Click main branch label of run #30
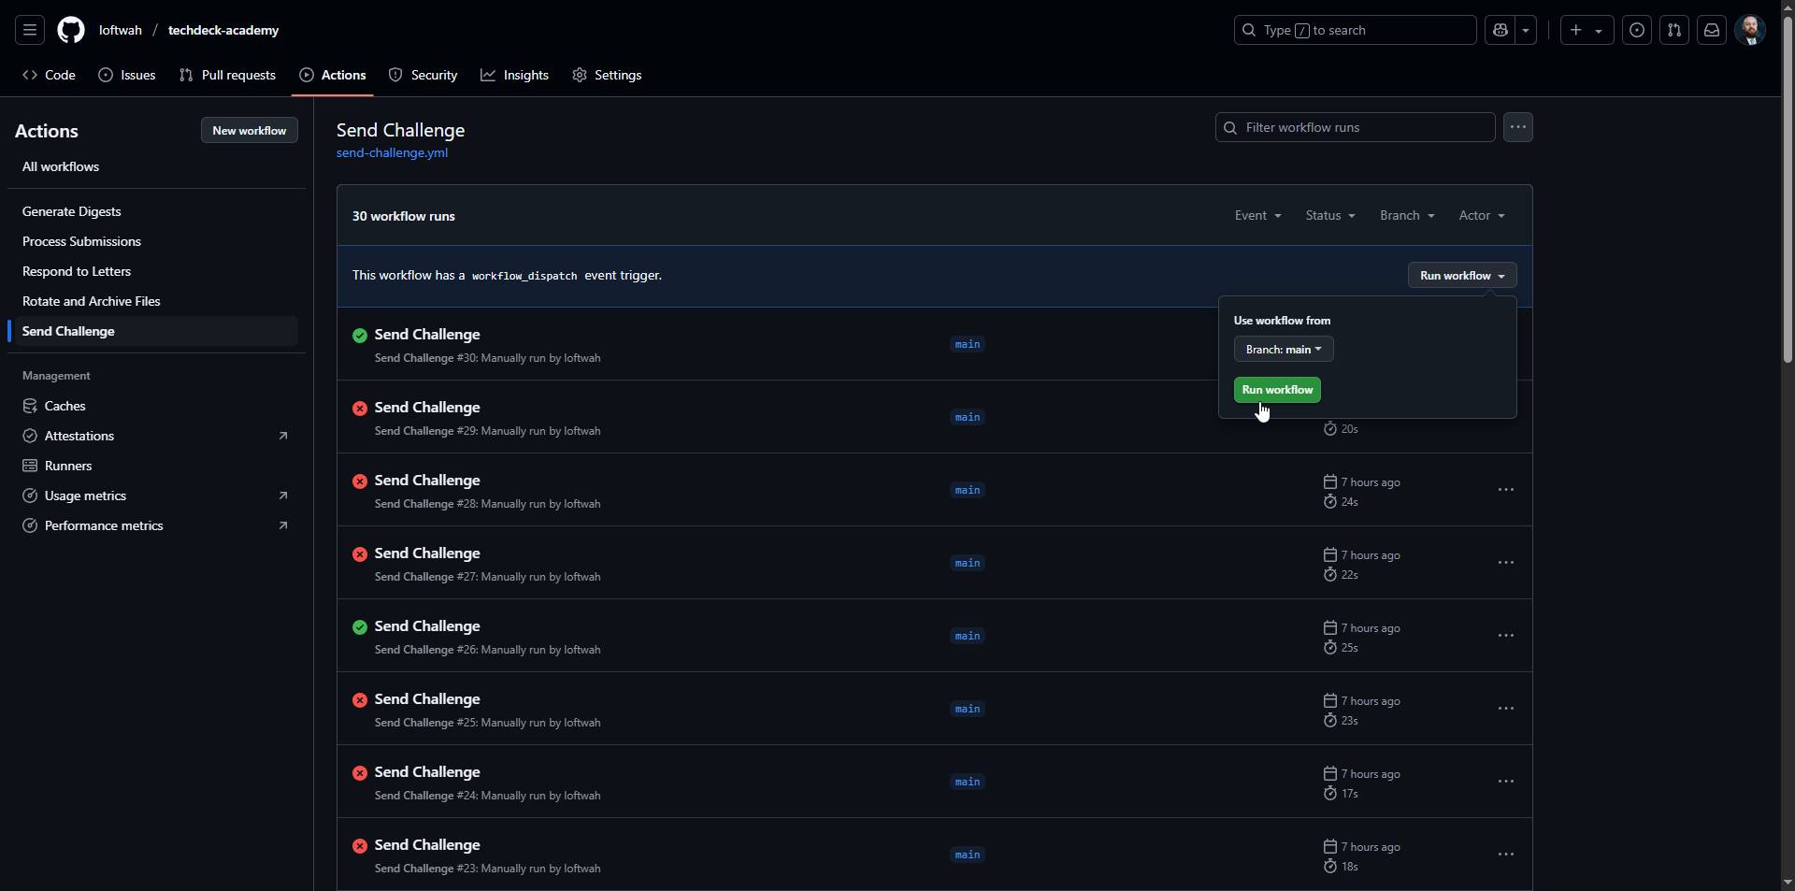Viewport: 1795px width, 891px height. pyautogui.click(x=968, y=344)
